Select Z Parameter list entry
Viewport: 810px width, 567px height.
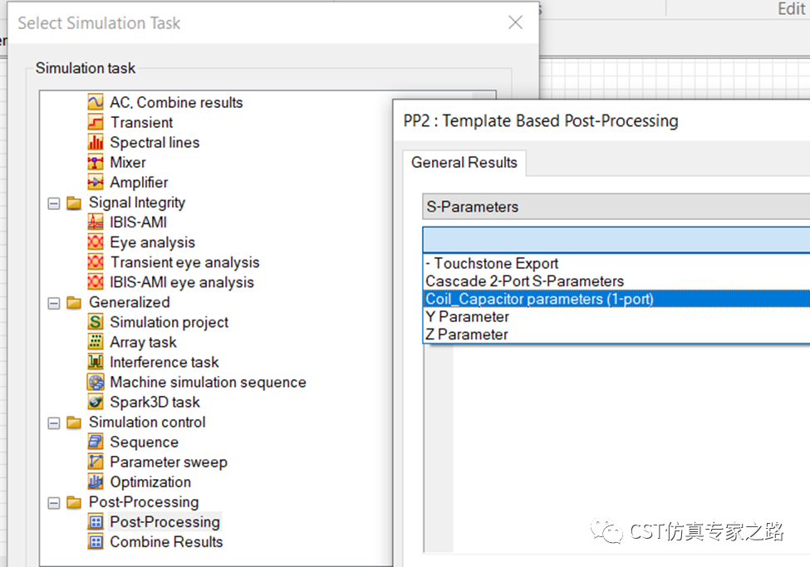click(x=466, y=335)
